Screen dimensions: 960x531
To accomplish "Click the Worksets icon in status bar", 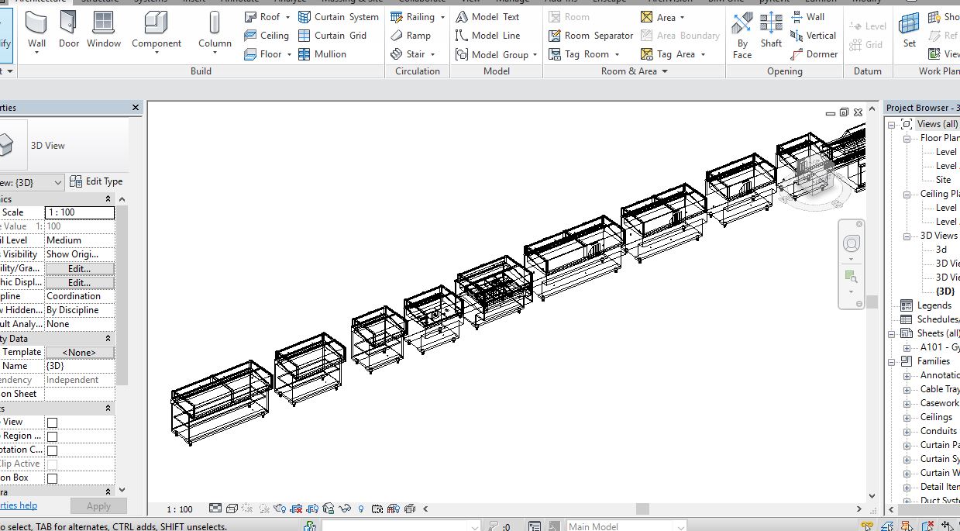I will click(x=310, y=526).
